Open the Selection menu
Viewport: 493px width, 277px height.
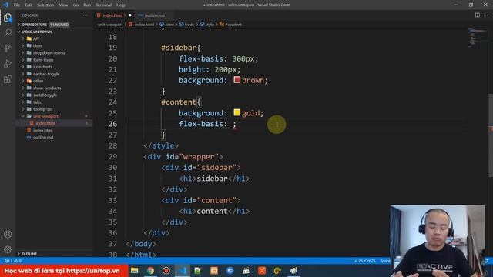[45, 5]
